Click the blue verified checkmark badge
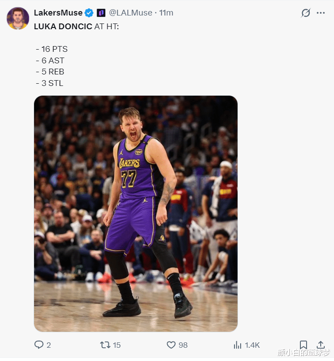This screenshot has height=361, width=334. (89, 13)
